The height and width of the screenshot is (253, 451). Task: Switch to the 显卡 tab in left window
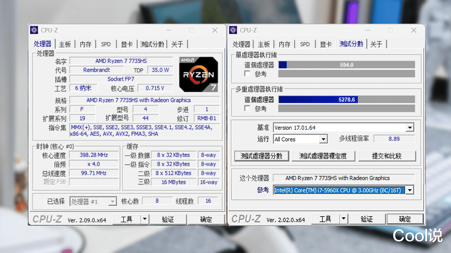[127, 44]
